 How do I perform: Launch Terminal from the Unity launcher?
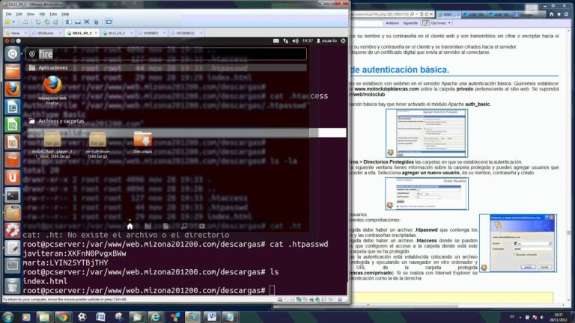[x=12, y=195]
